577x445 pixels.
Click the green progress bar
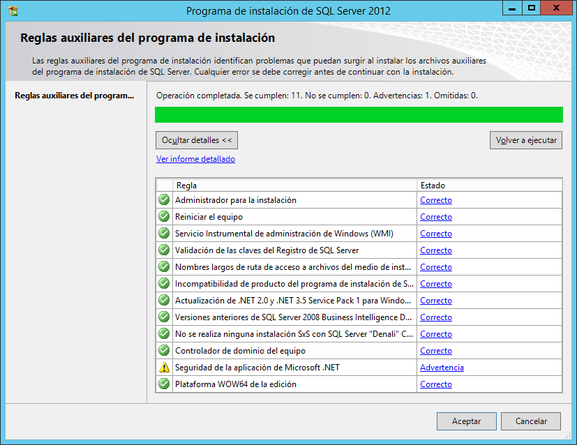[359, 114]
